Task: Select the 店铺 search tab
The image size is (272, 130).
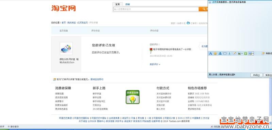Action: click(x=128, y=4)
